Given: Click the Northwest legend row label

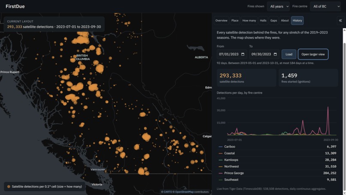Looking at the screenshot, I should point(231,167).
